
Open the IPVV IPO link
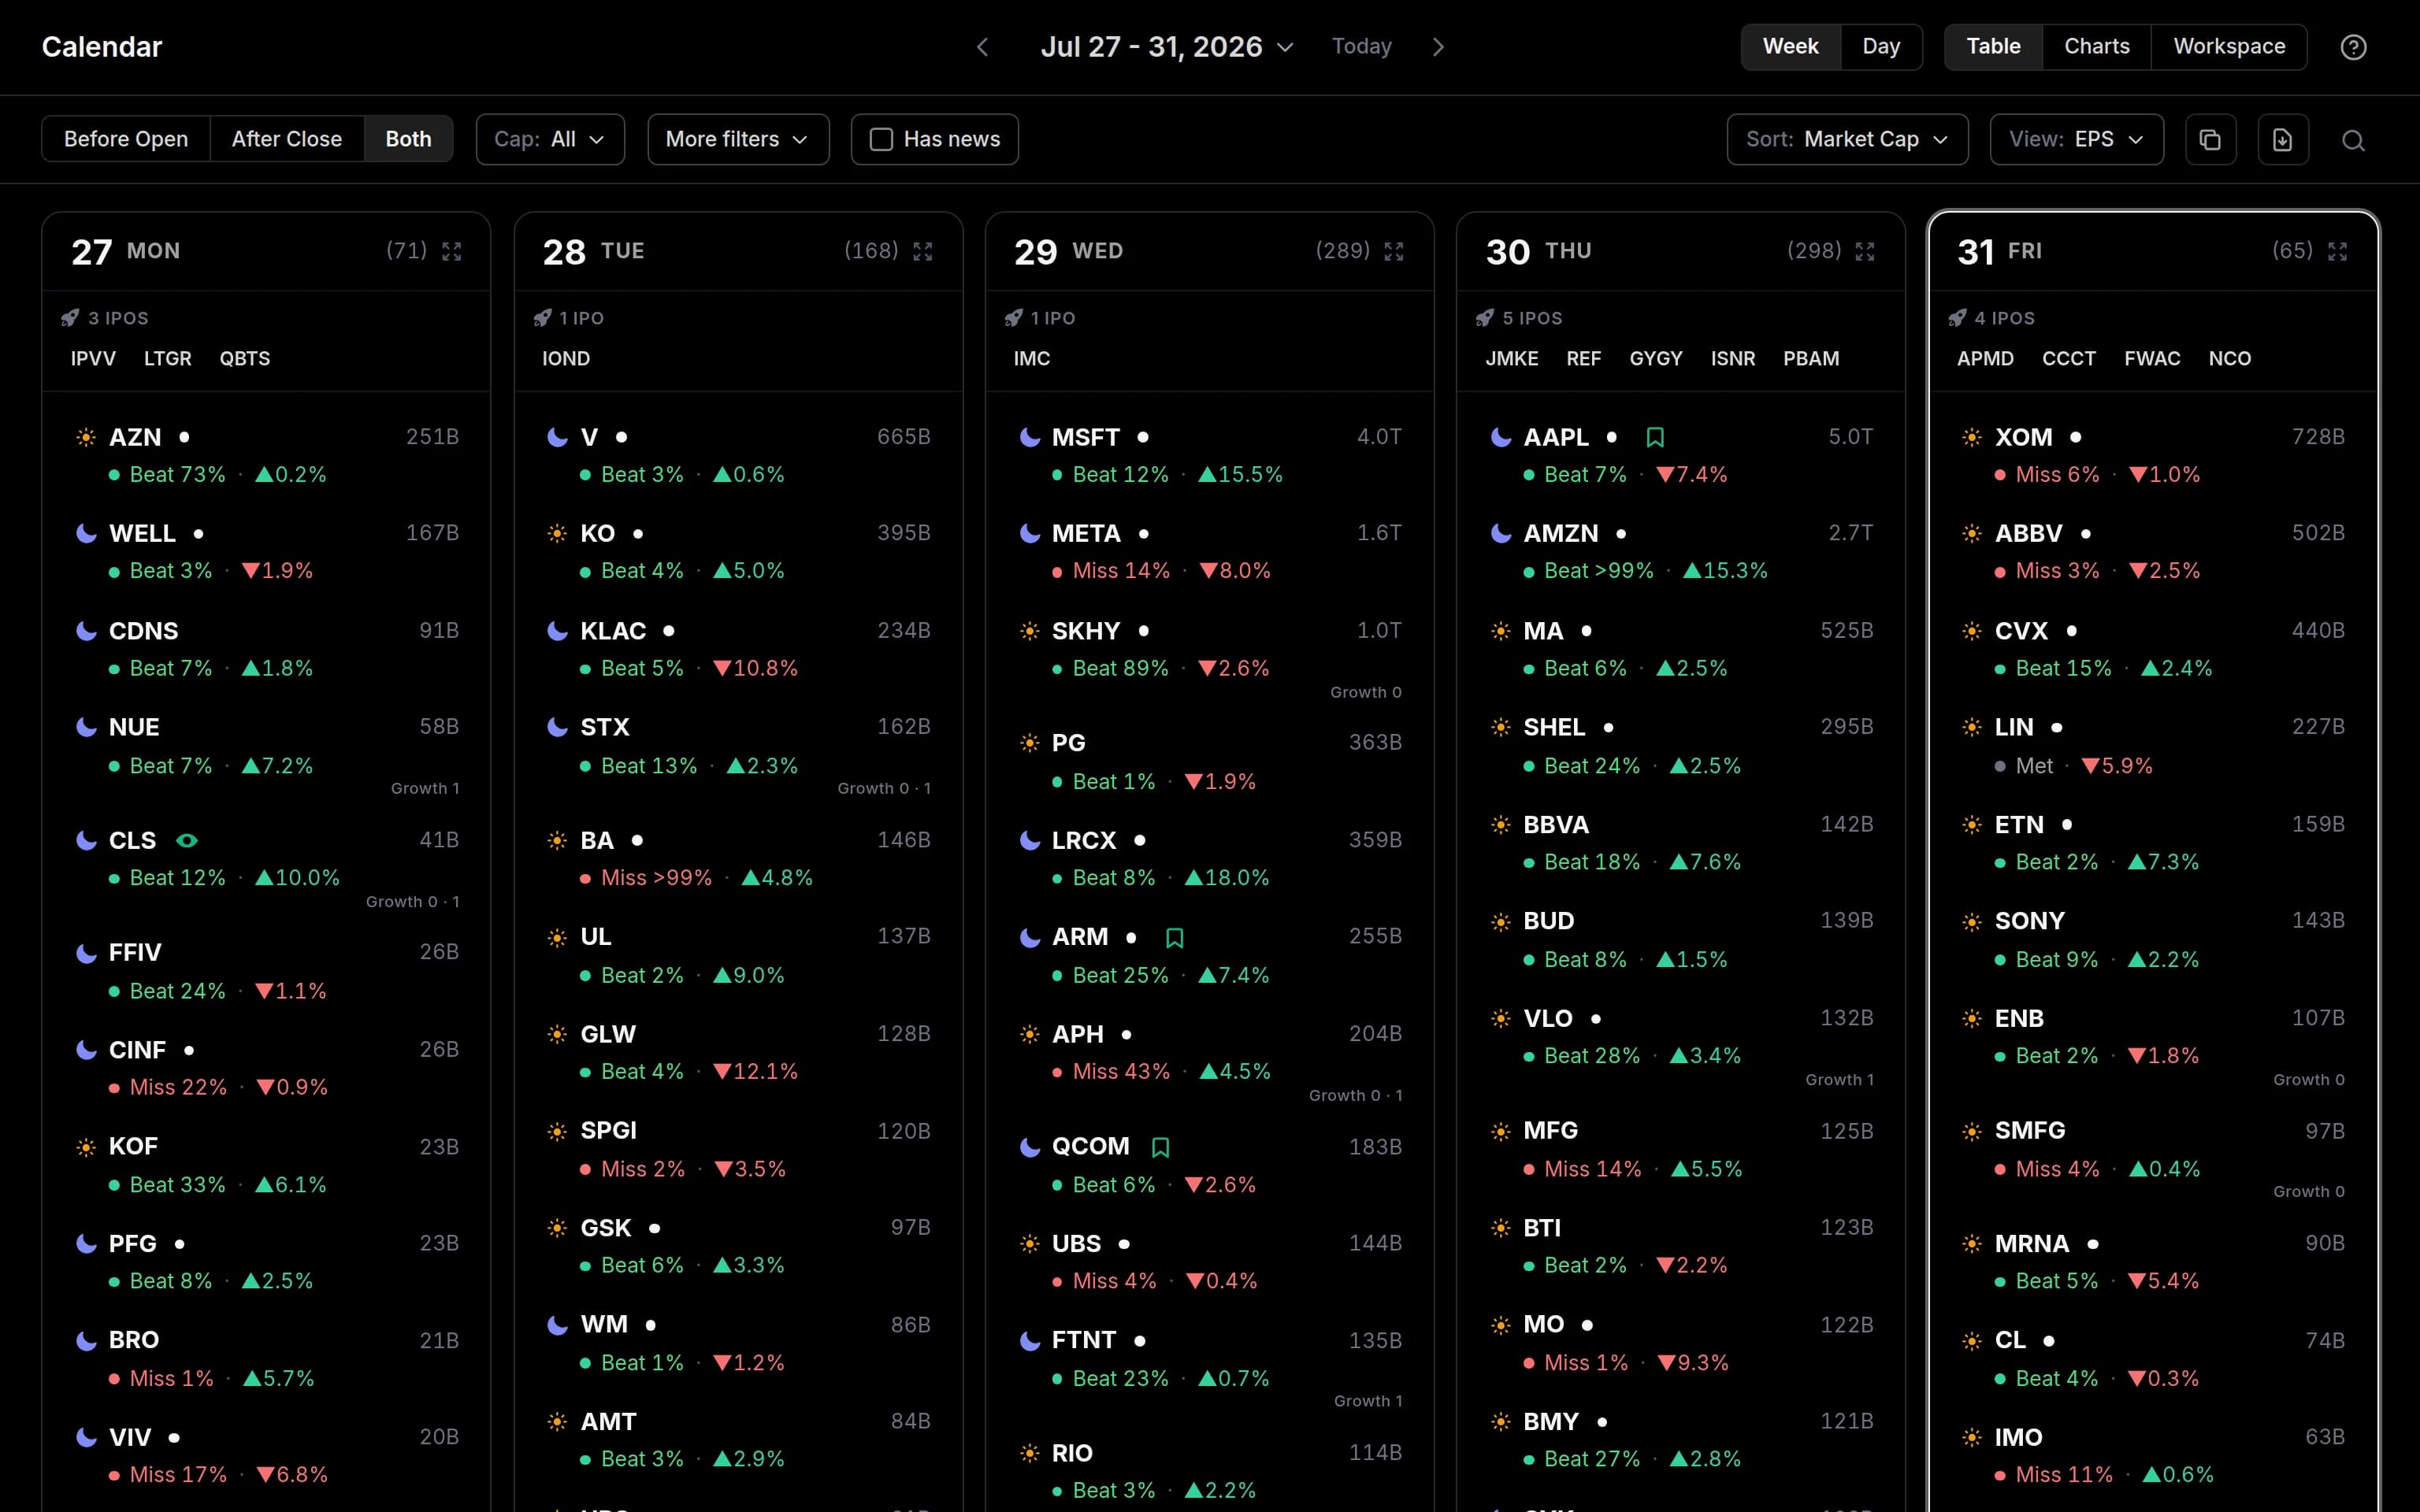(93, 359)
